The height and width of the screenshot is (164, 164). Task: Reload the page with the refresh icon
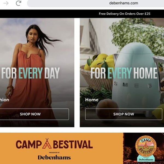[x=19, y=3]
